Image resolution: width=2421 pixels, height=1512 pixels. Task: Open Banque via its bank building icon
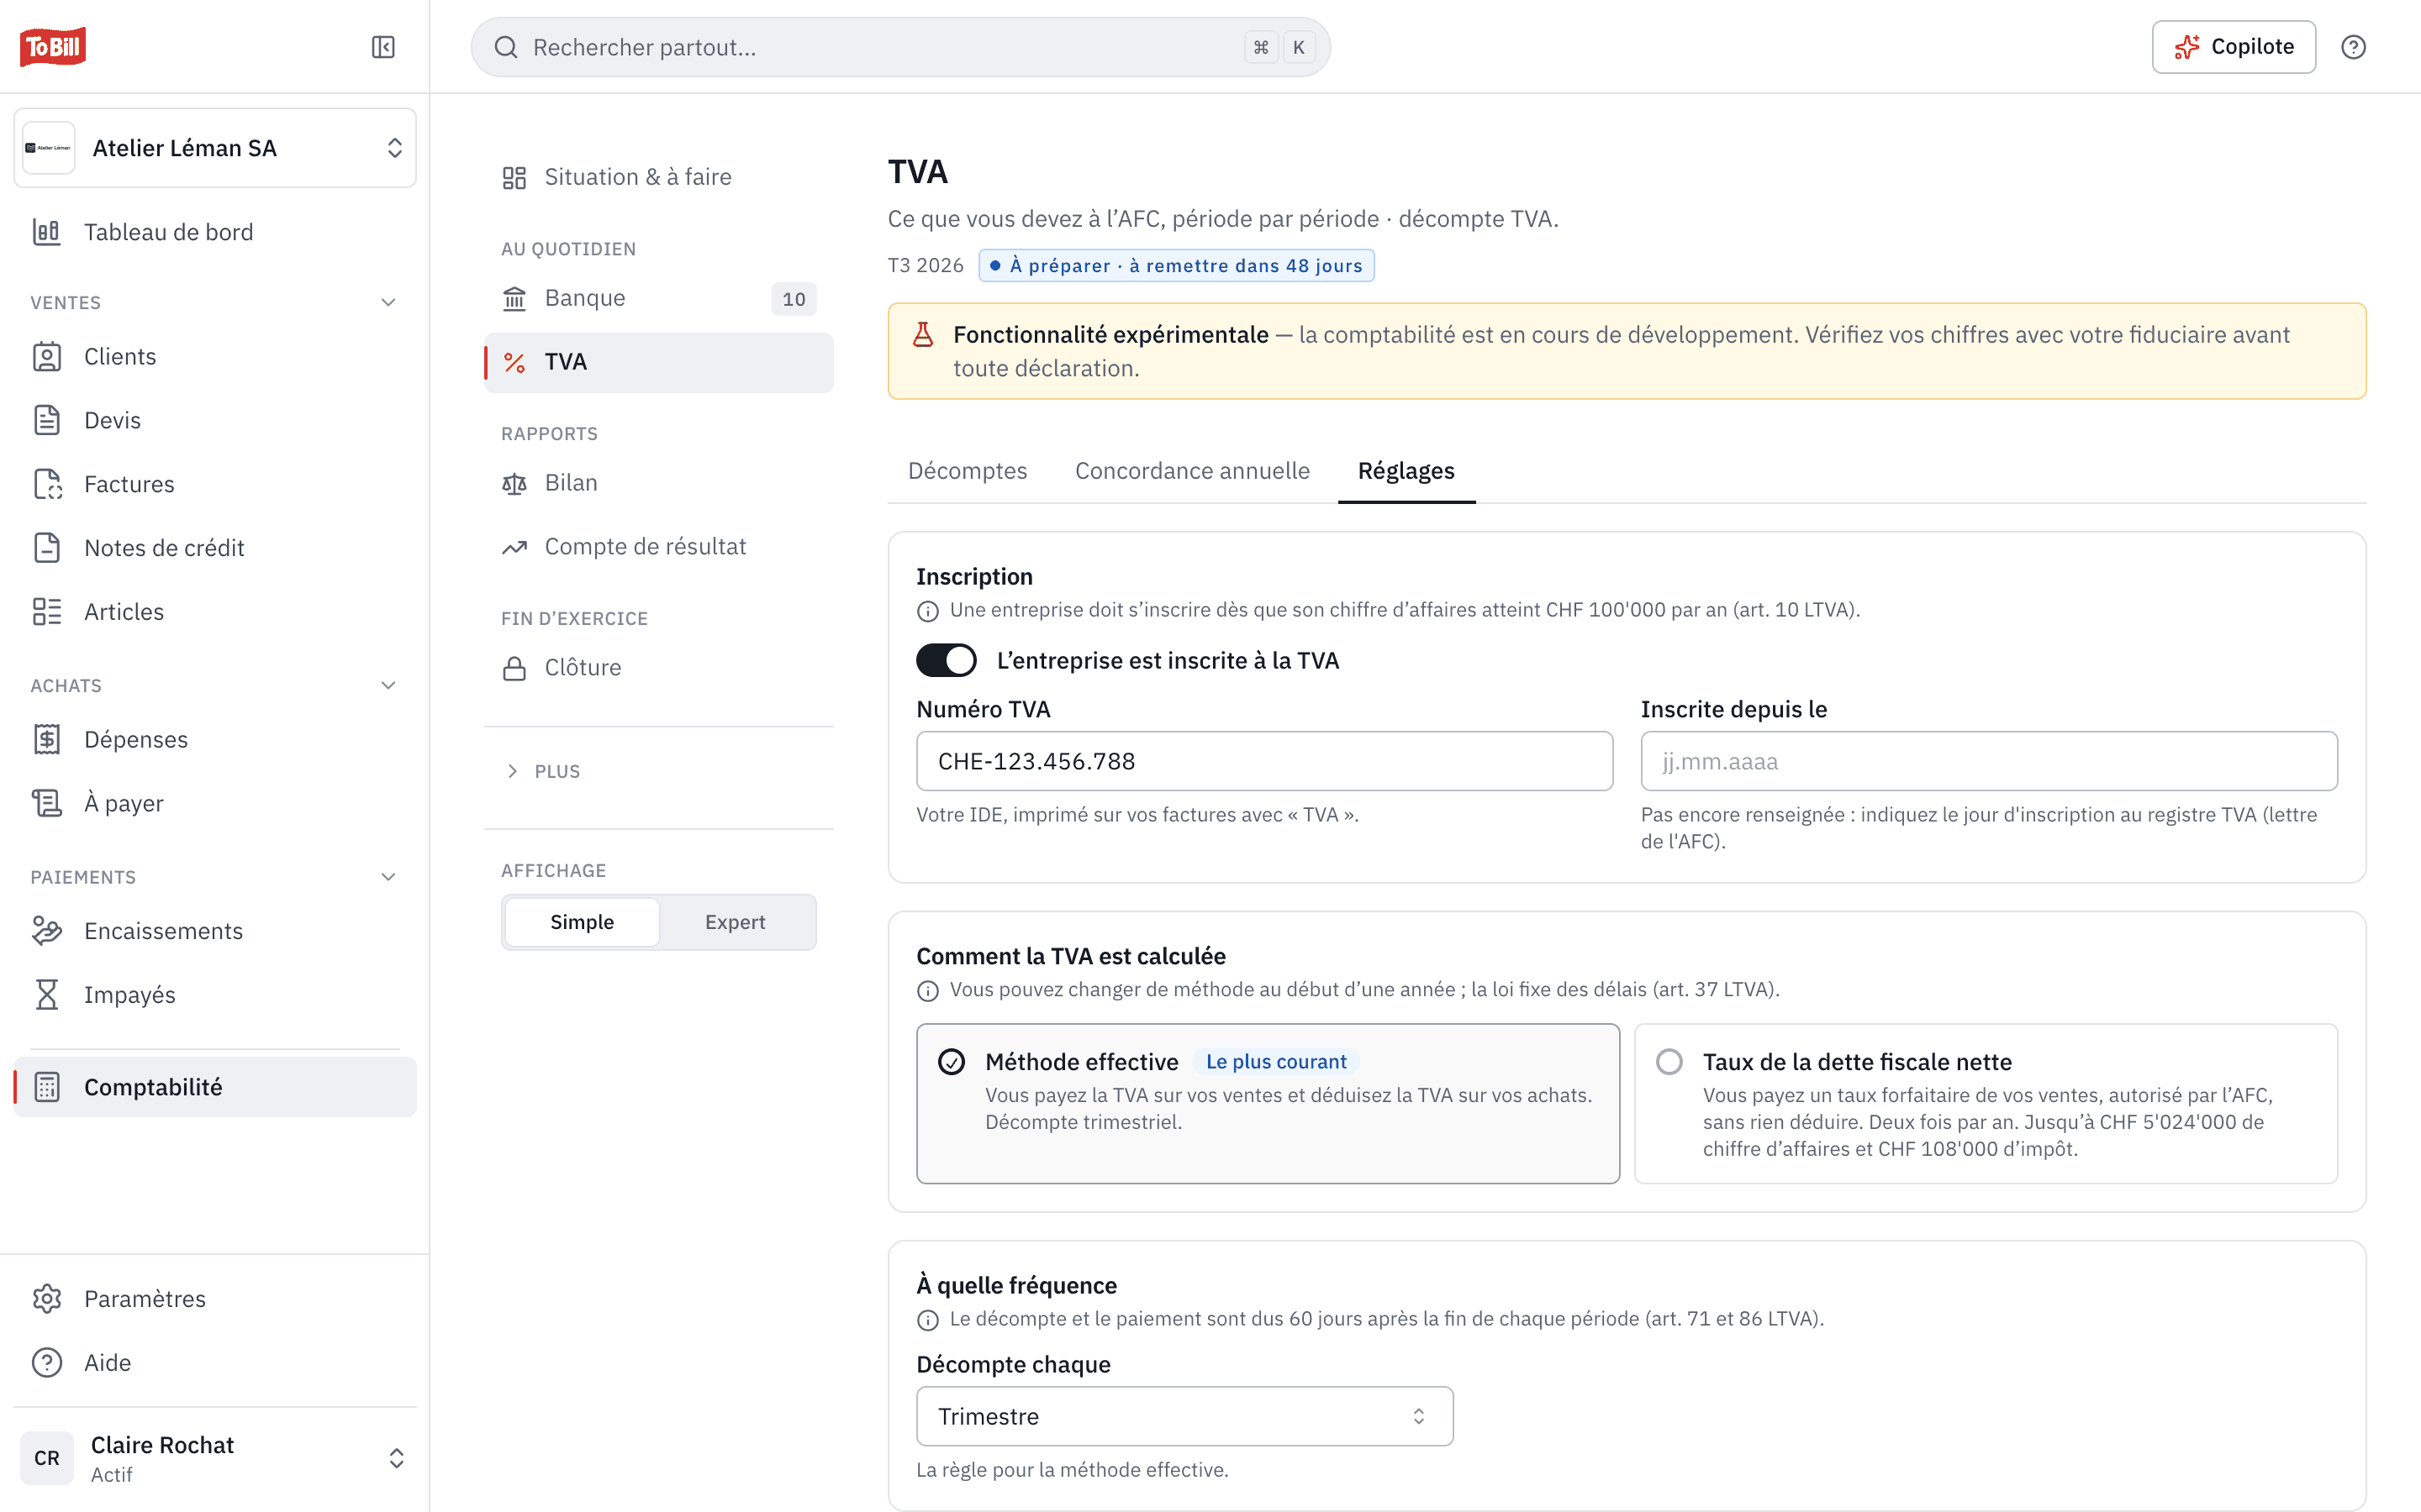(x=514, y=298)
